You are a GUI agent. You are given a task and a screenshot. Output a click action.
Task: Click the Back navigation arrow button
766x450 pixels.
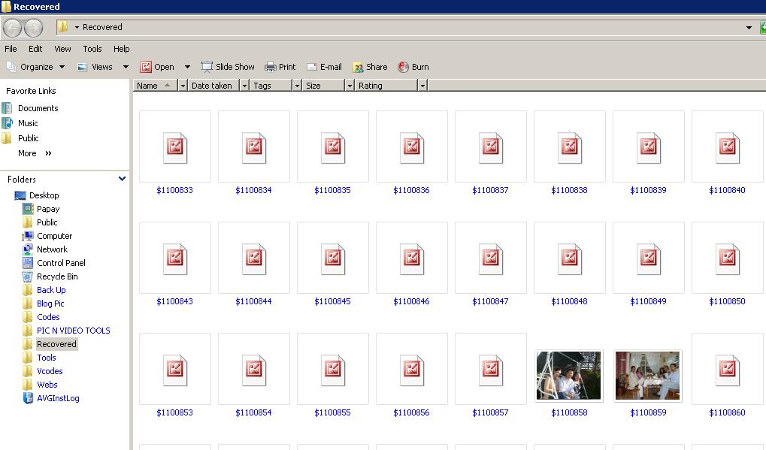coord(13,28)
